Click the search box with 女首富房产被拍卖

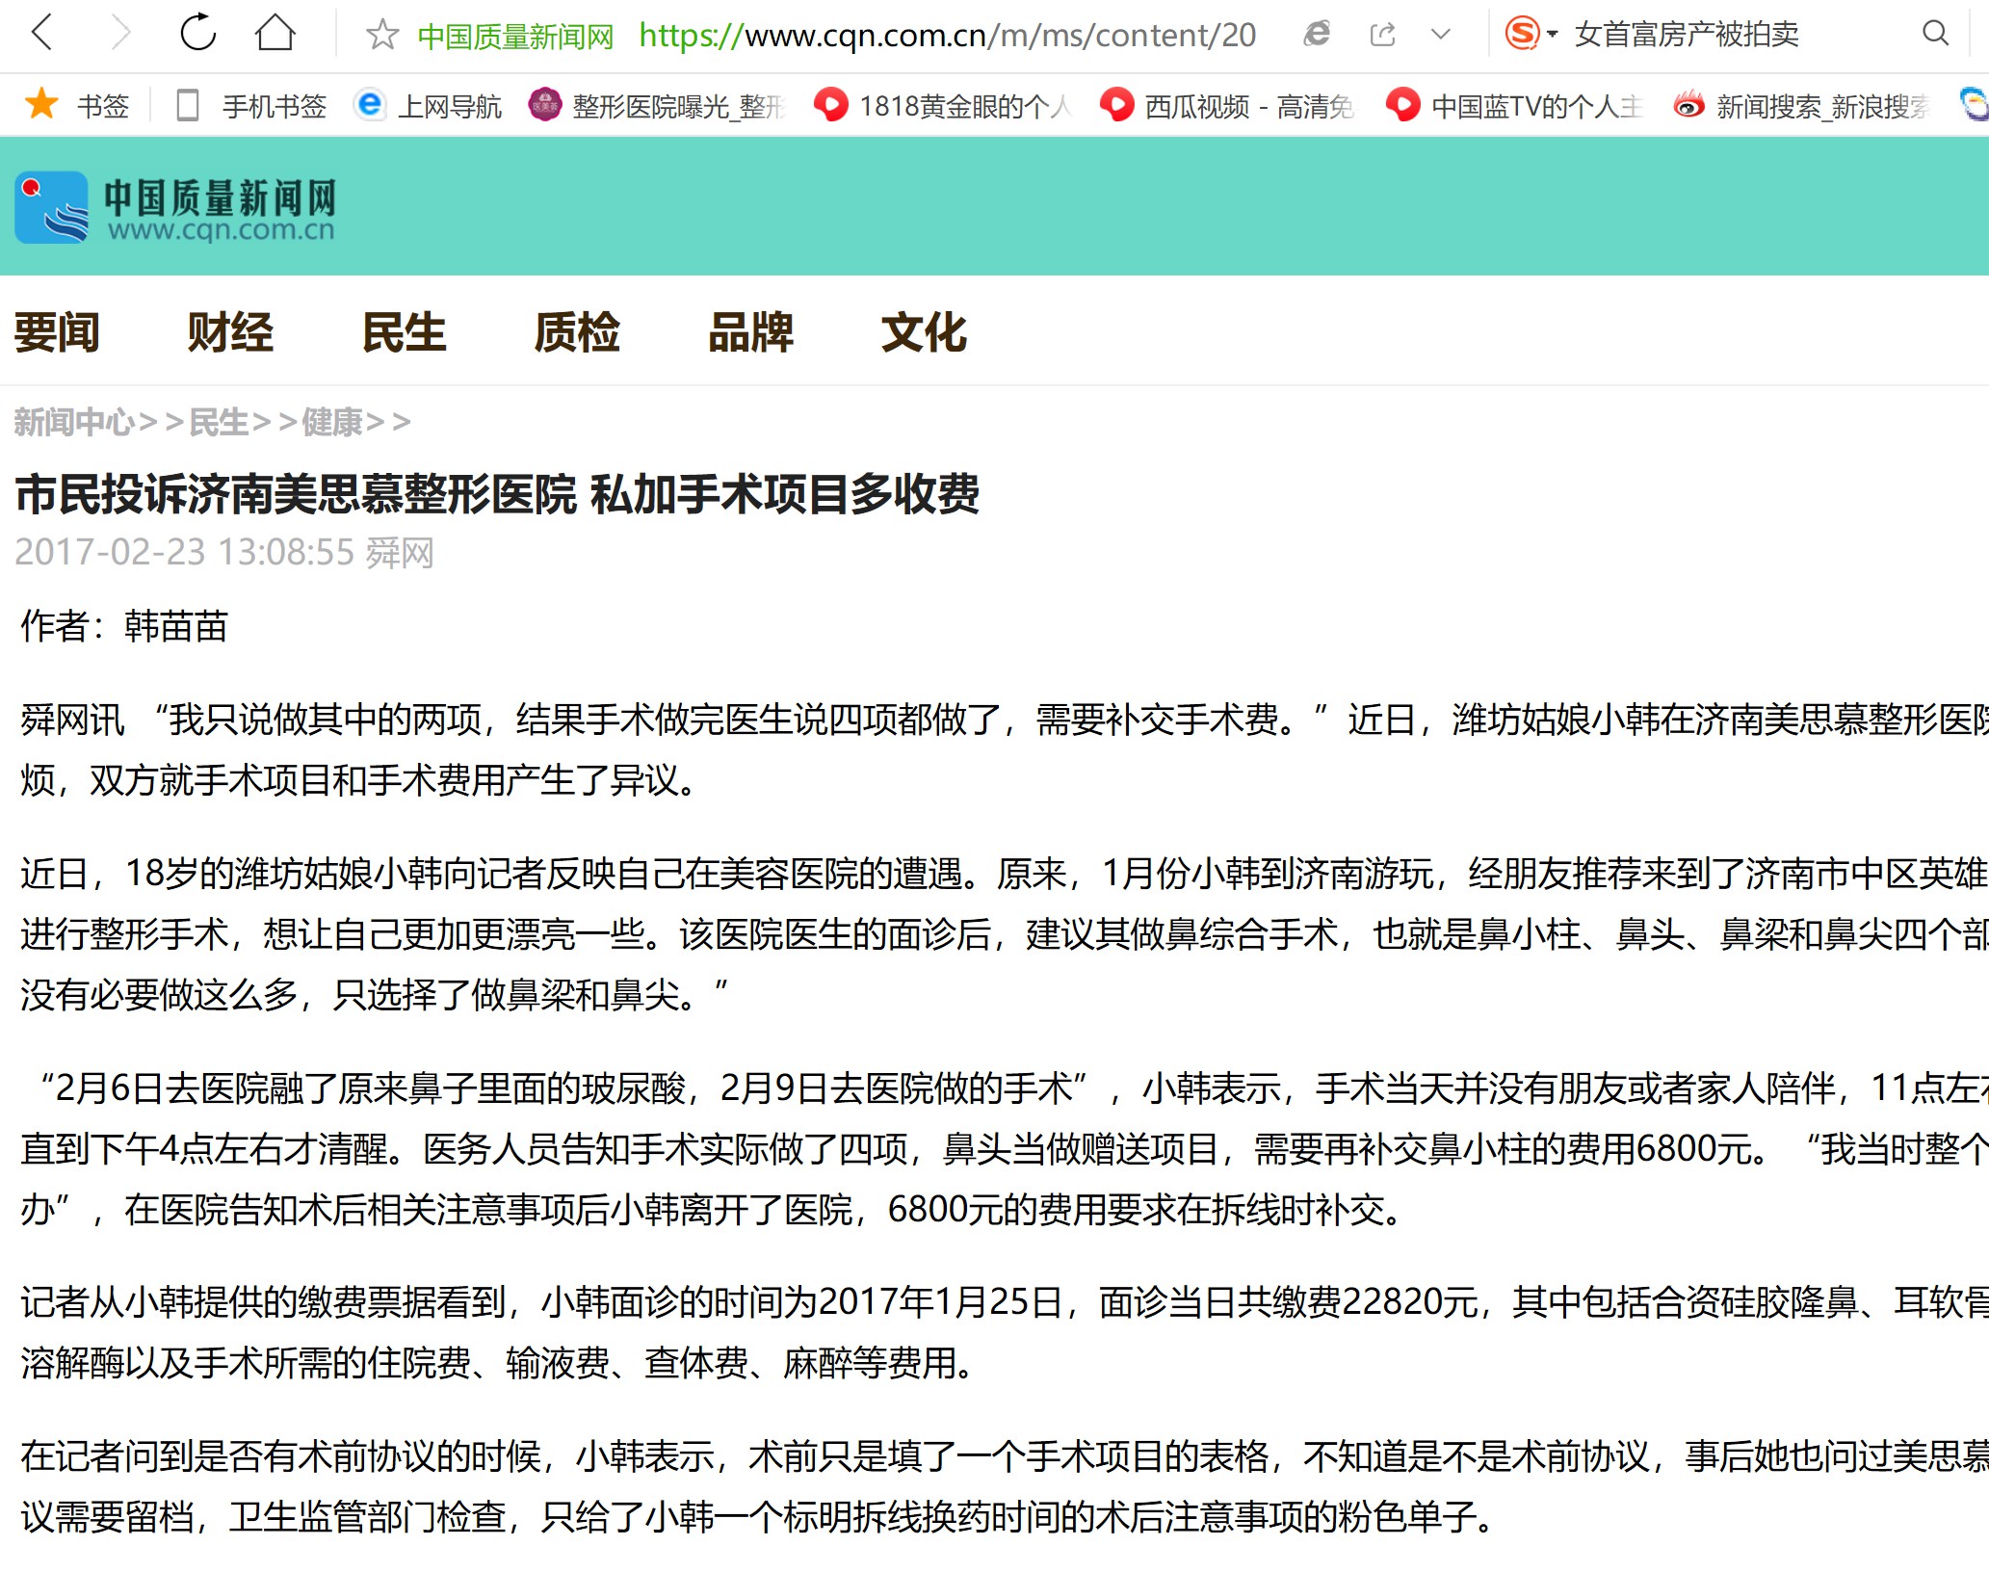pos(1687,35)
